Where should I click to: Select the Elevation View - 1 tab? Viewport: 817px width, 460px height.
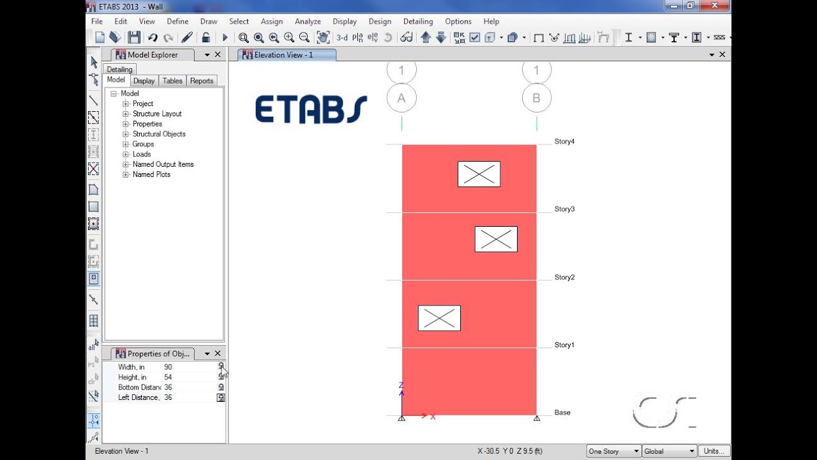coord(287,55)
